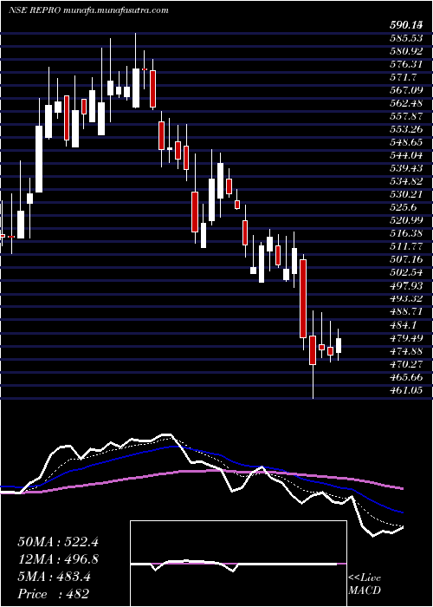The height and width of the screenshot is (607, 433).
Task: Click the 525.6 price axis label
Action: (x=402, y=207)
